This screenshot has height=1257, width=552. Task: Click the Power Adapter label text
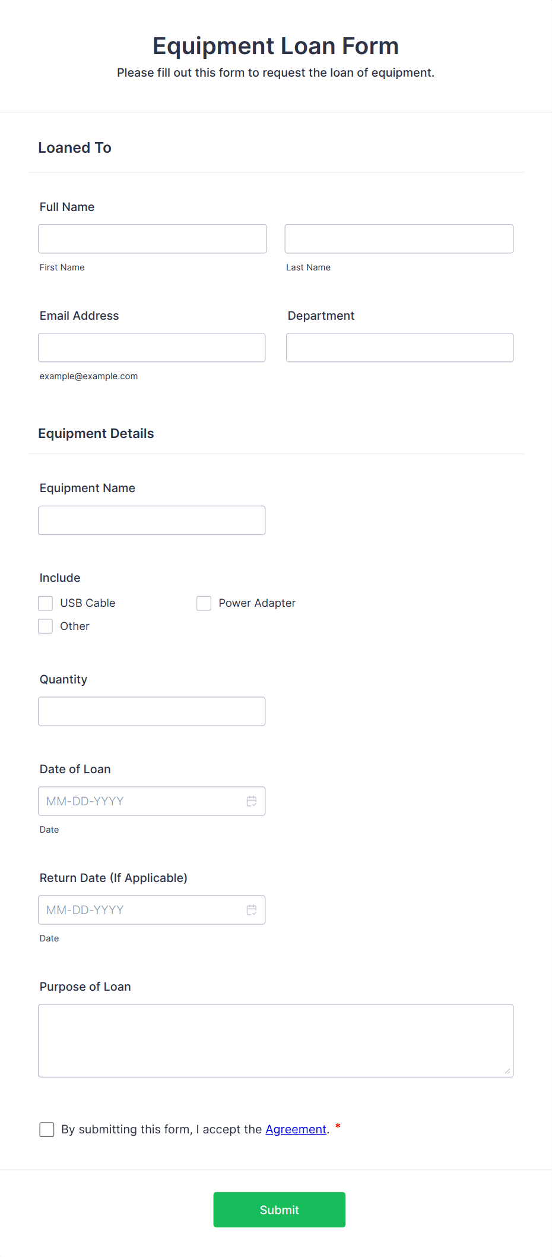(x=257, y=603)
